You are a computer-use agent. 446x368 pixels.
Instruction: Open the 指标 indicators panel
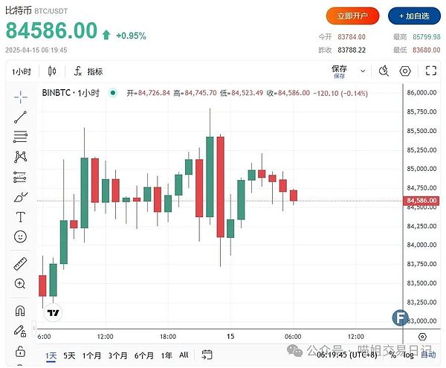(88, 71)
